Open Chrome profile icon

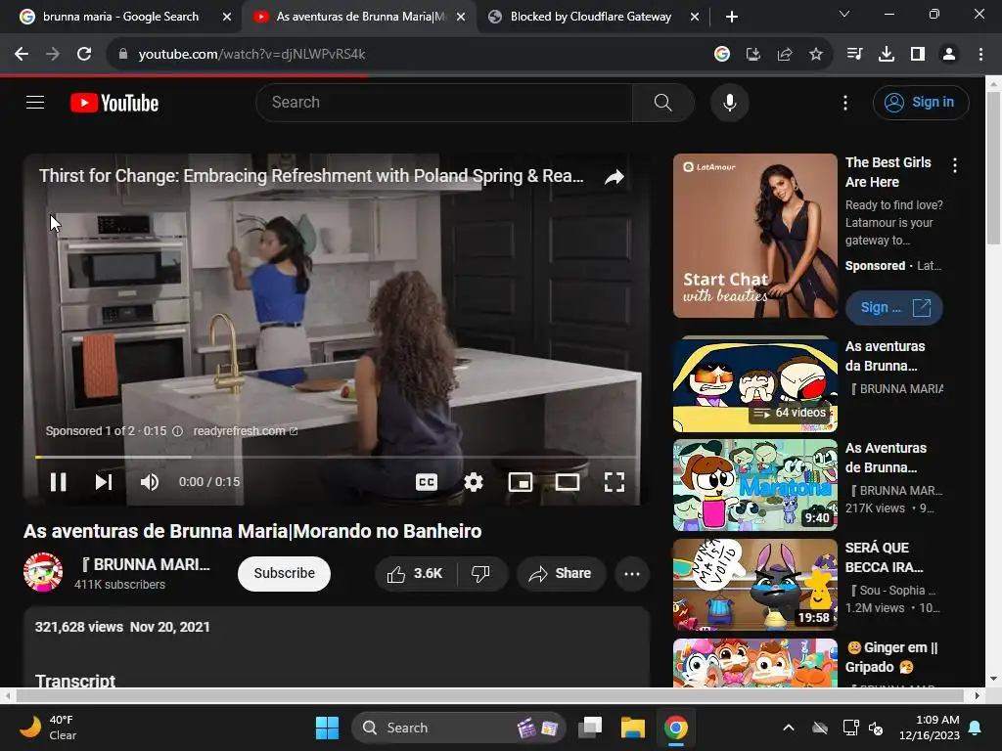click(949, 55)
